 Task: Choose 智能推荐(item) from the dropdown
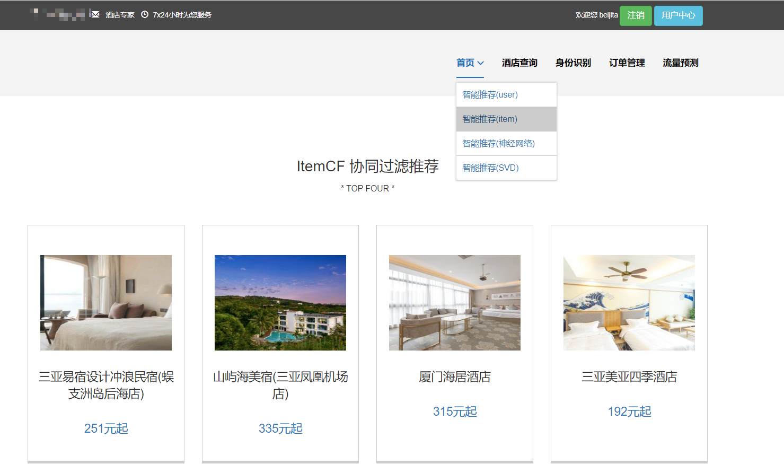[506, 119]
